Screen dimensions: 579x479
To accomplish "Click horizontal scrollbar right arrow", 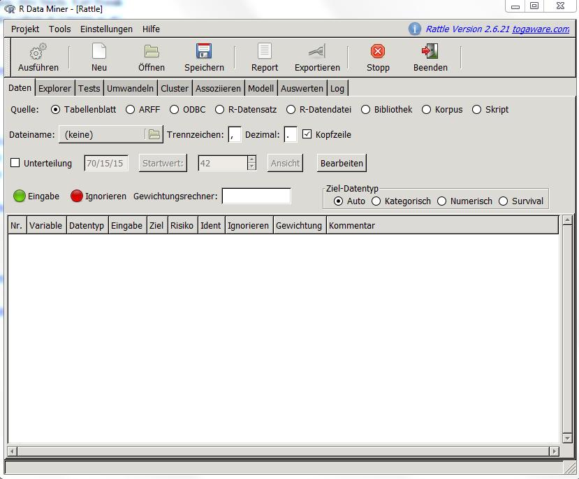I will point(554,451).
